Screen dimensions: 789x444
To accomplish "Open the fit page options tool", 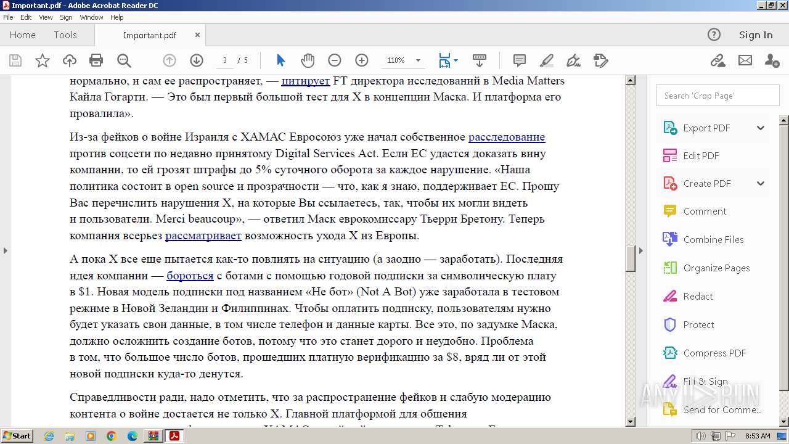I will point(444,60).
